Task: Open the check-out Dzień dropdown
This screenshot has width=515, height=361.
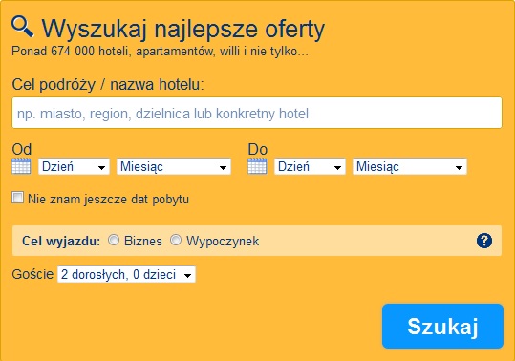Action: (x=310, y=166)
